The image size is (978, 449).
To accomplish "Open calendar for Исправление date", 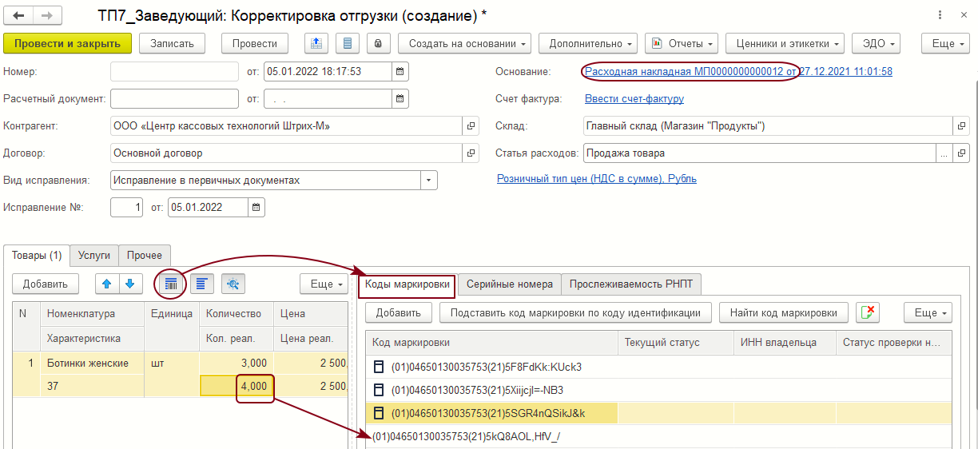I will tap(256, 208).
